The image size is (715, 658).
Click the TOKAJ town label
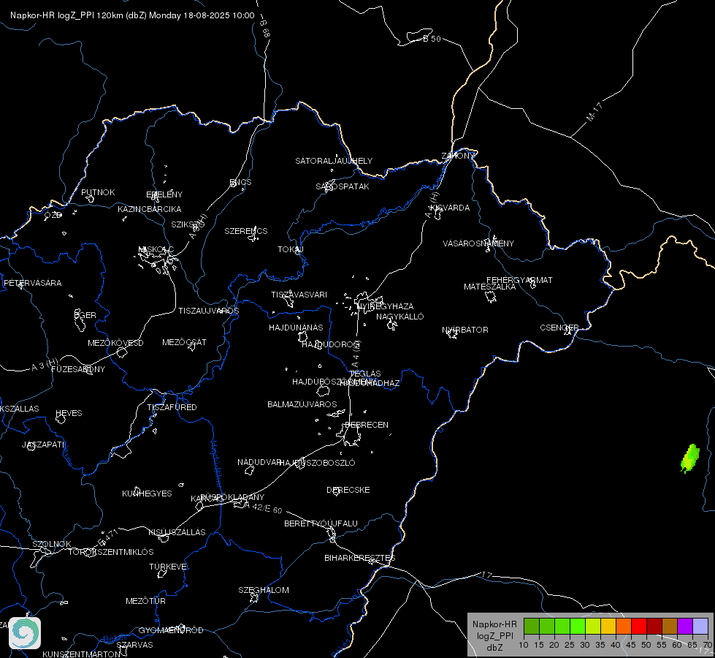click(x=291, y=249)
